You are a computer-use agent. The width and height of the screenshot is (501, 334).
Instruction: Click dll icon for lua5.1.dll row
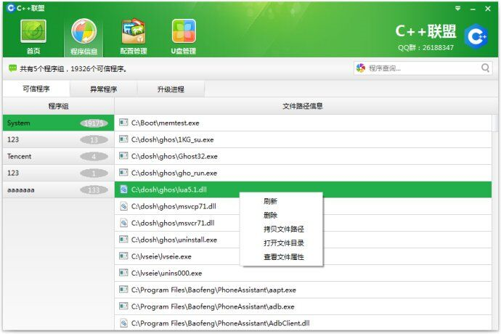(x=123, y=190)
